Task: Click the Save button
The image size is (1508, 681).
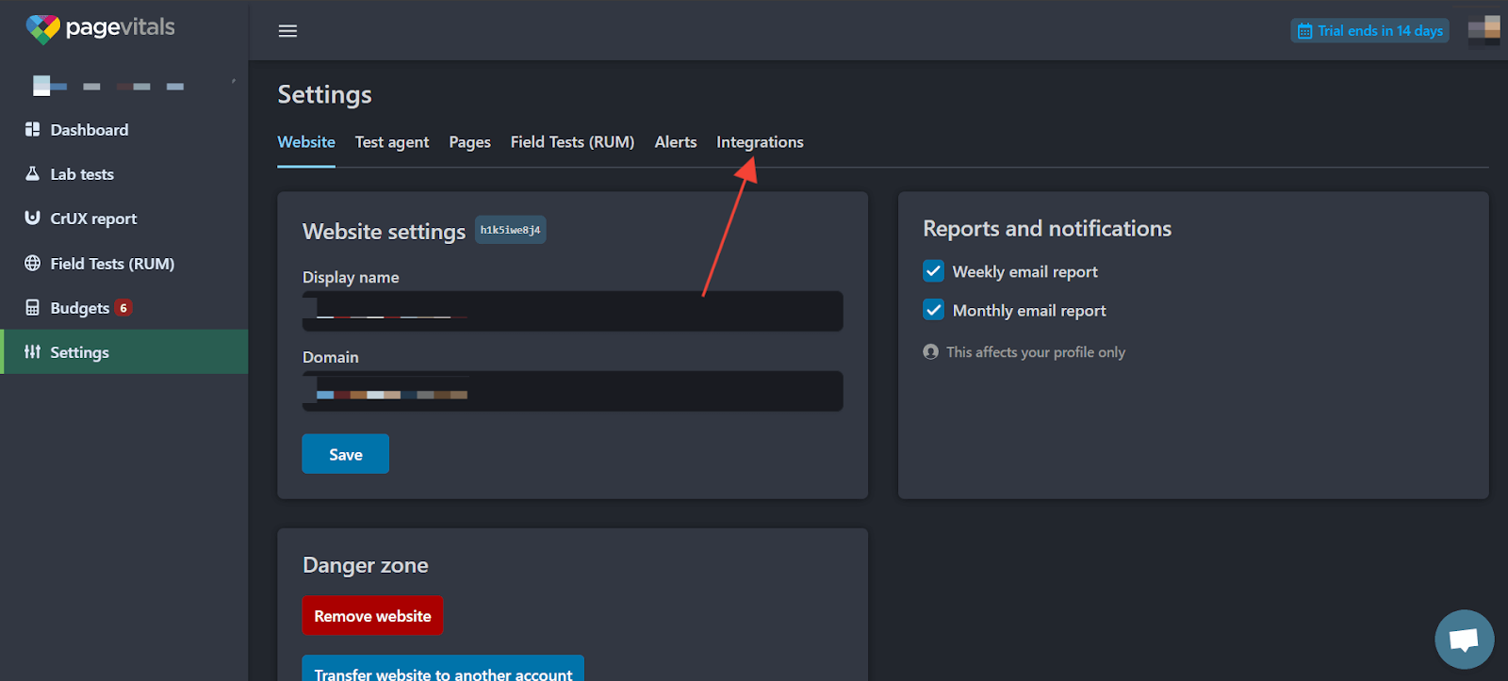Action: click(345, 454)
